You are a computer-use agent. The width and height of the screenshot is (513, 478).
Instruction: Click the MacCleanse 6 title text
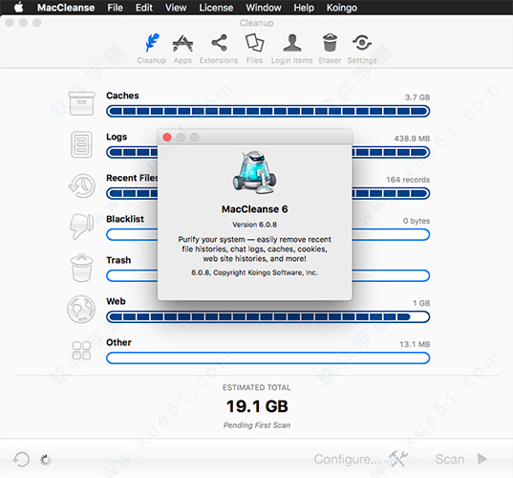(x=254, y=208)
